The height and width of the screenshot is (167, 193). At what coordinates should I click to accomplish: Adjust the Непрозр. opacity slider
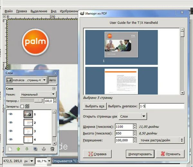pos(32,101)
